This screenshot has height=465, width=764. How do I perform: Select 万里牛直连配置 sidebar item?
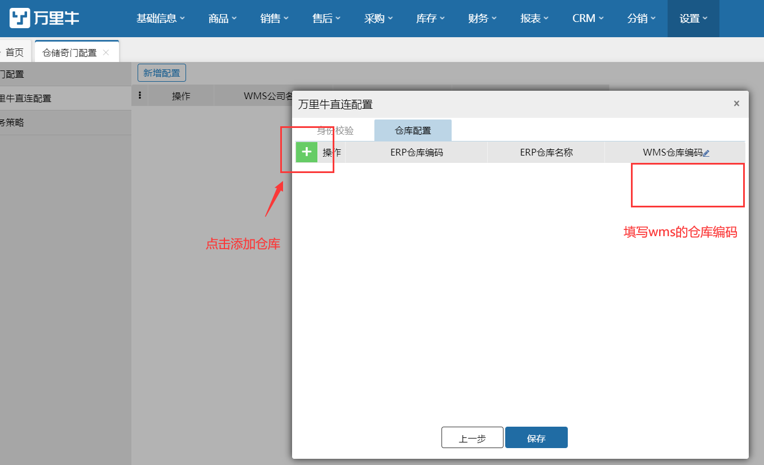(x=65, y=98)
